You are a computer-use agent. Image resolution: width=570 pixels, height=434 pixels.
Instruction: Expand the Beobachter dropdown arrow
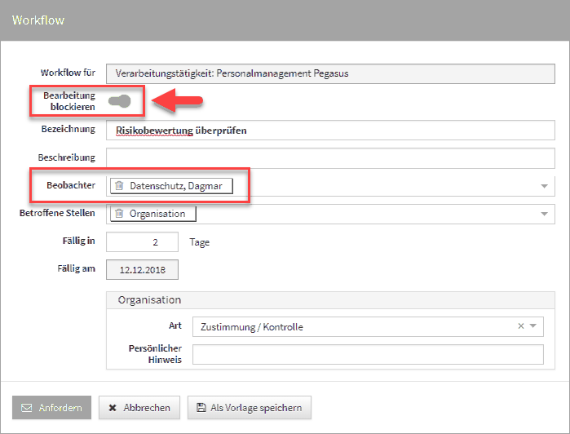tap(544, 187)
